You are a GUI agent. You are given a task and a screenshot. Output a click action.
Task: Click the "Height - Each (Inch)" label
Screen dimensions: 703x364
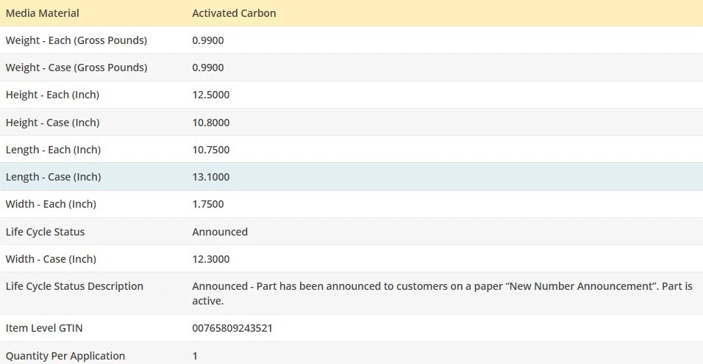pyautogui.click(x=52, y=95)
